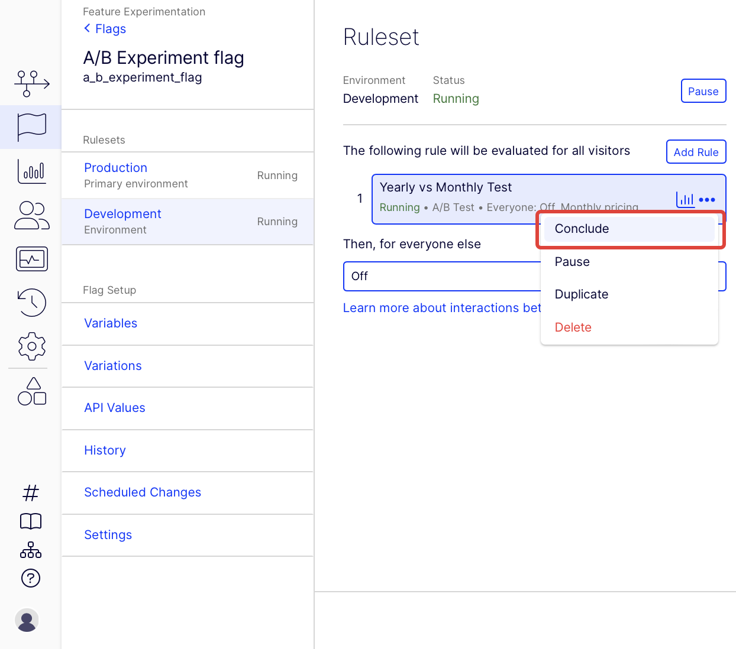
Task: Select the Production ruleset
Action: pos(116,168)
